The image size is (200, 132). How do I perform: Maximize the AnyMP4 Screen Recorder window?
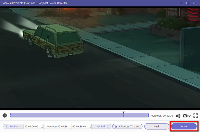pos(188,3)
